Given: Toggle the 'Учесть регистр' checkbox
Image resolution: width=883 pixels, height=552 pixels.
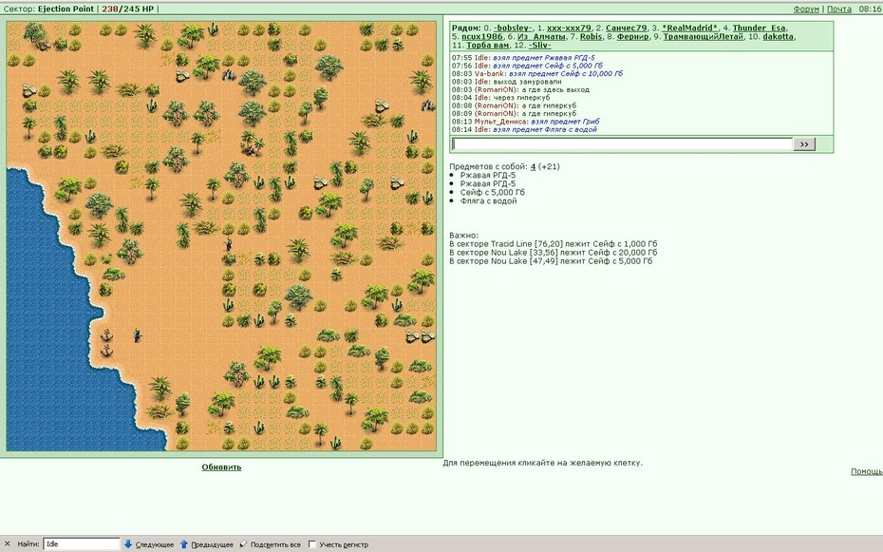Looking at the screenshot, I should click(x=312, y=544).
